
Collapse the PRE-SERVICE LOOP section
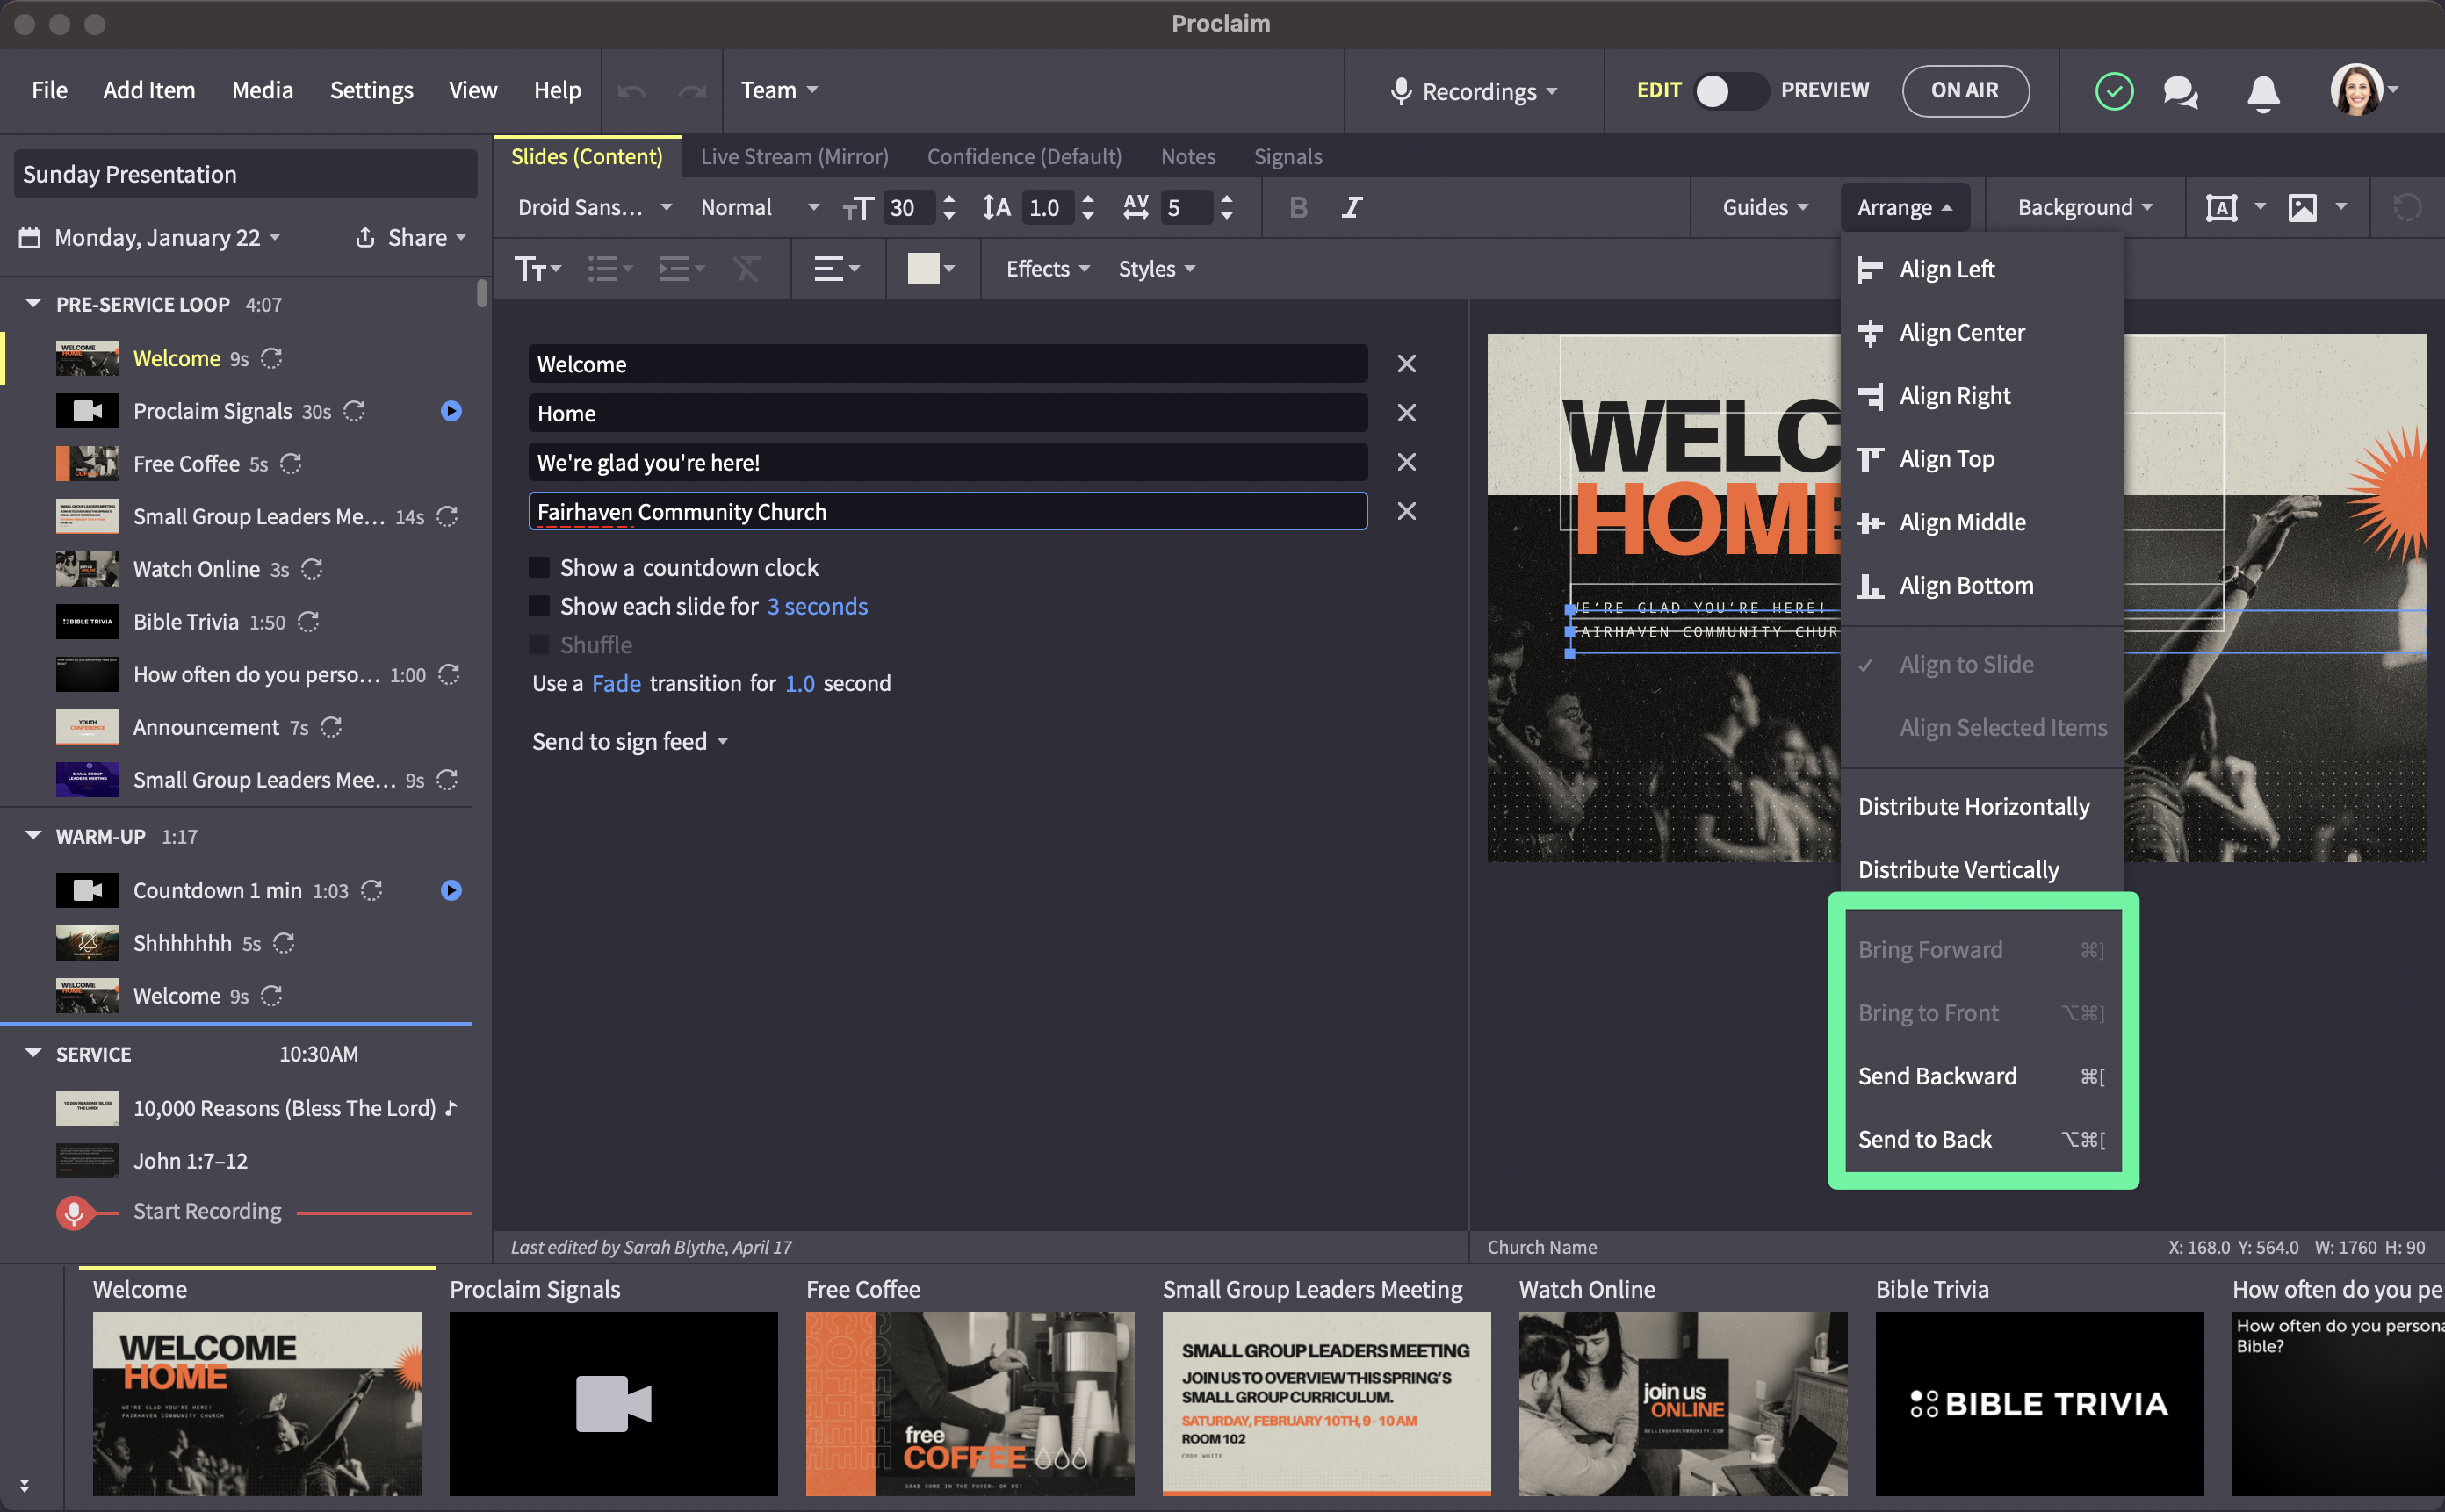[33, 304]
